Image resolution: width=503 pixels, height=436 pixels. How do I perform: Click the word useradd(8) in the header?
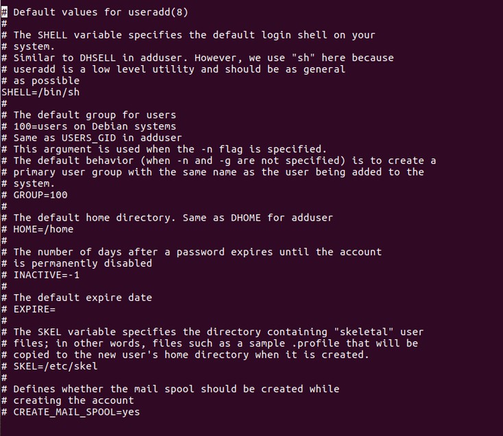click(x=158, y=12)
